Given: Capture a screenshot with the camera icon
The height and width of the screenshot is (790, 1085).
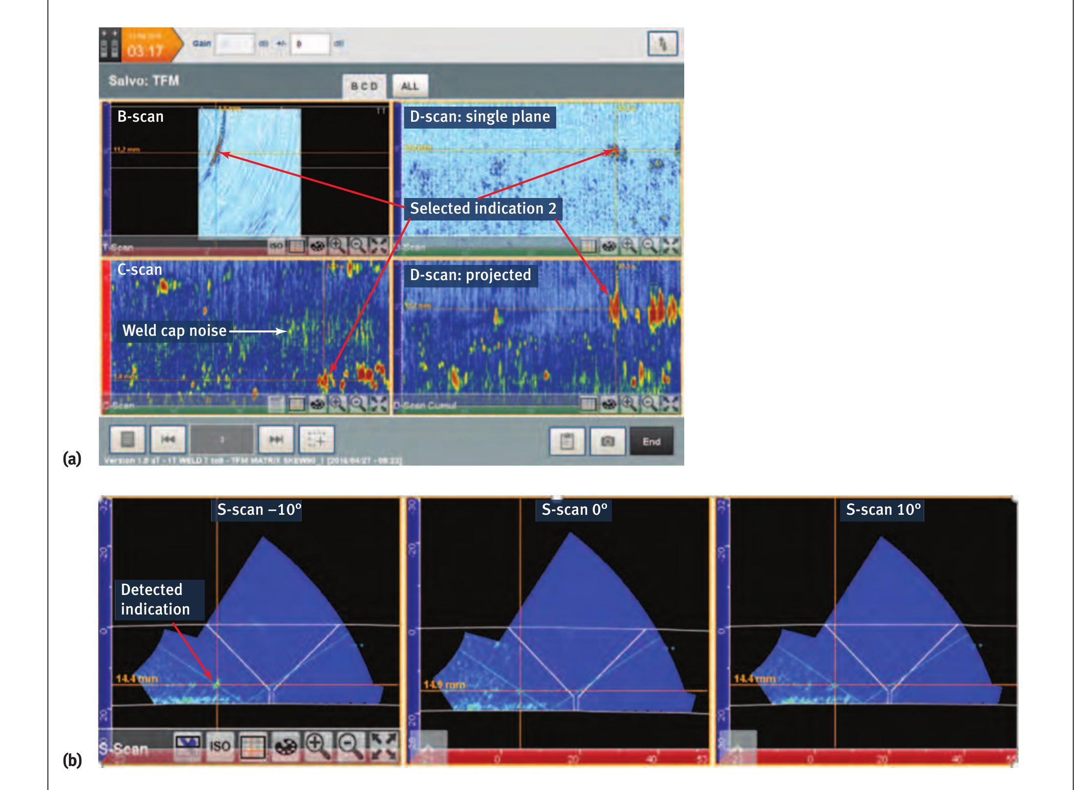Looking at the screenshot, I should click(x=608, y=441).
